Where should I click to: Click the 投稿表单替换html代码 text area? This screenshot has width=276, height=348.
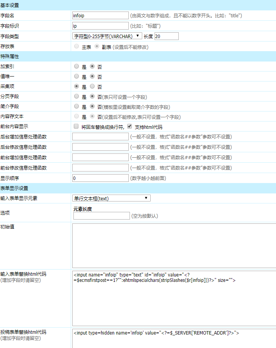click(174, 338)
